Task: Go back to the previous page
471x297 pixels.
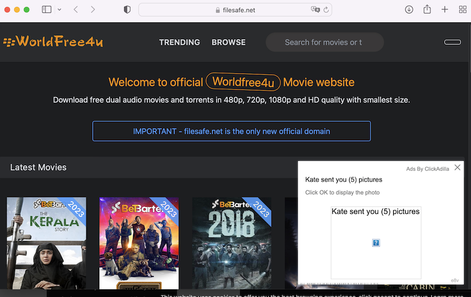Action: tap(76, 9)
